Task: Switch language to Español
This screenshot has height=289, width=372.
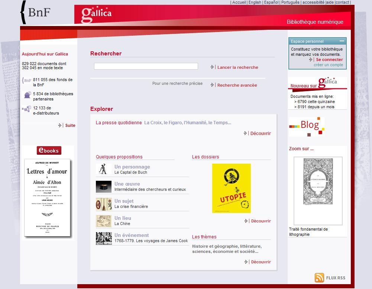Action: tap(271, 2)
